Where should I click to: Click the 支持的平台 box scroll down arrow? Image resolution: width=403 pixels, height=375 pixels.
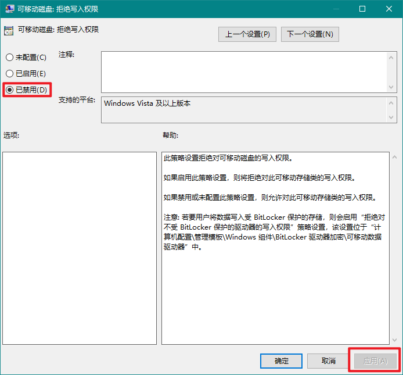pos(391,117)
